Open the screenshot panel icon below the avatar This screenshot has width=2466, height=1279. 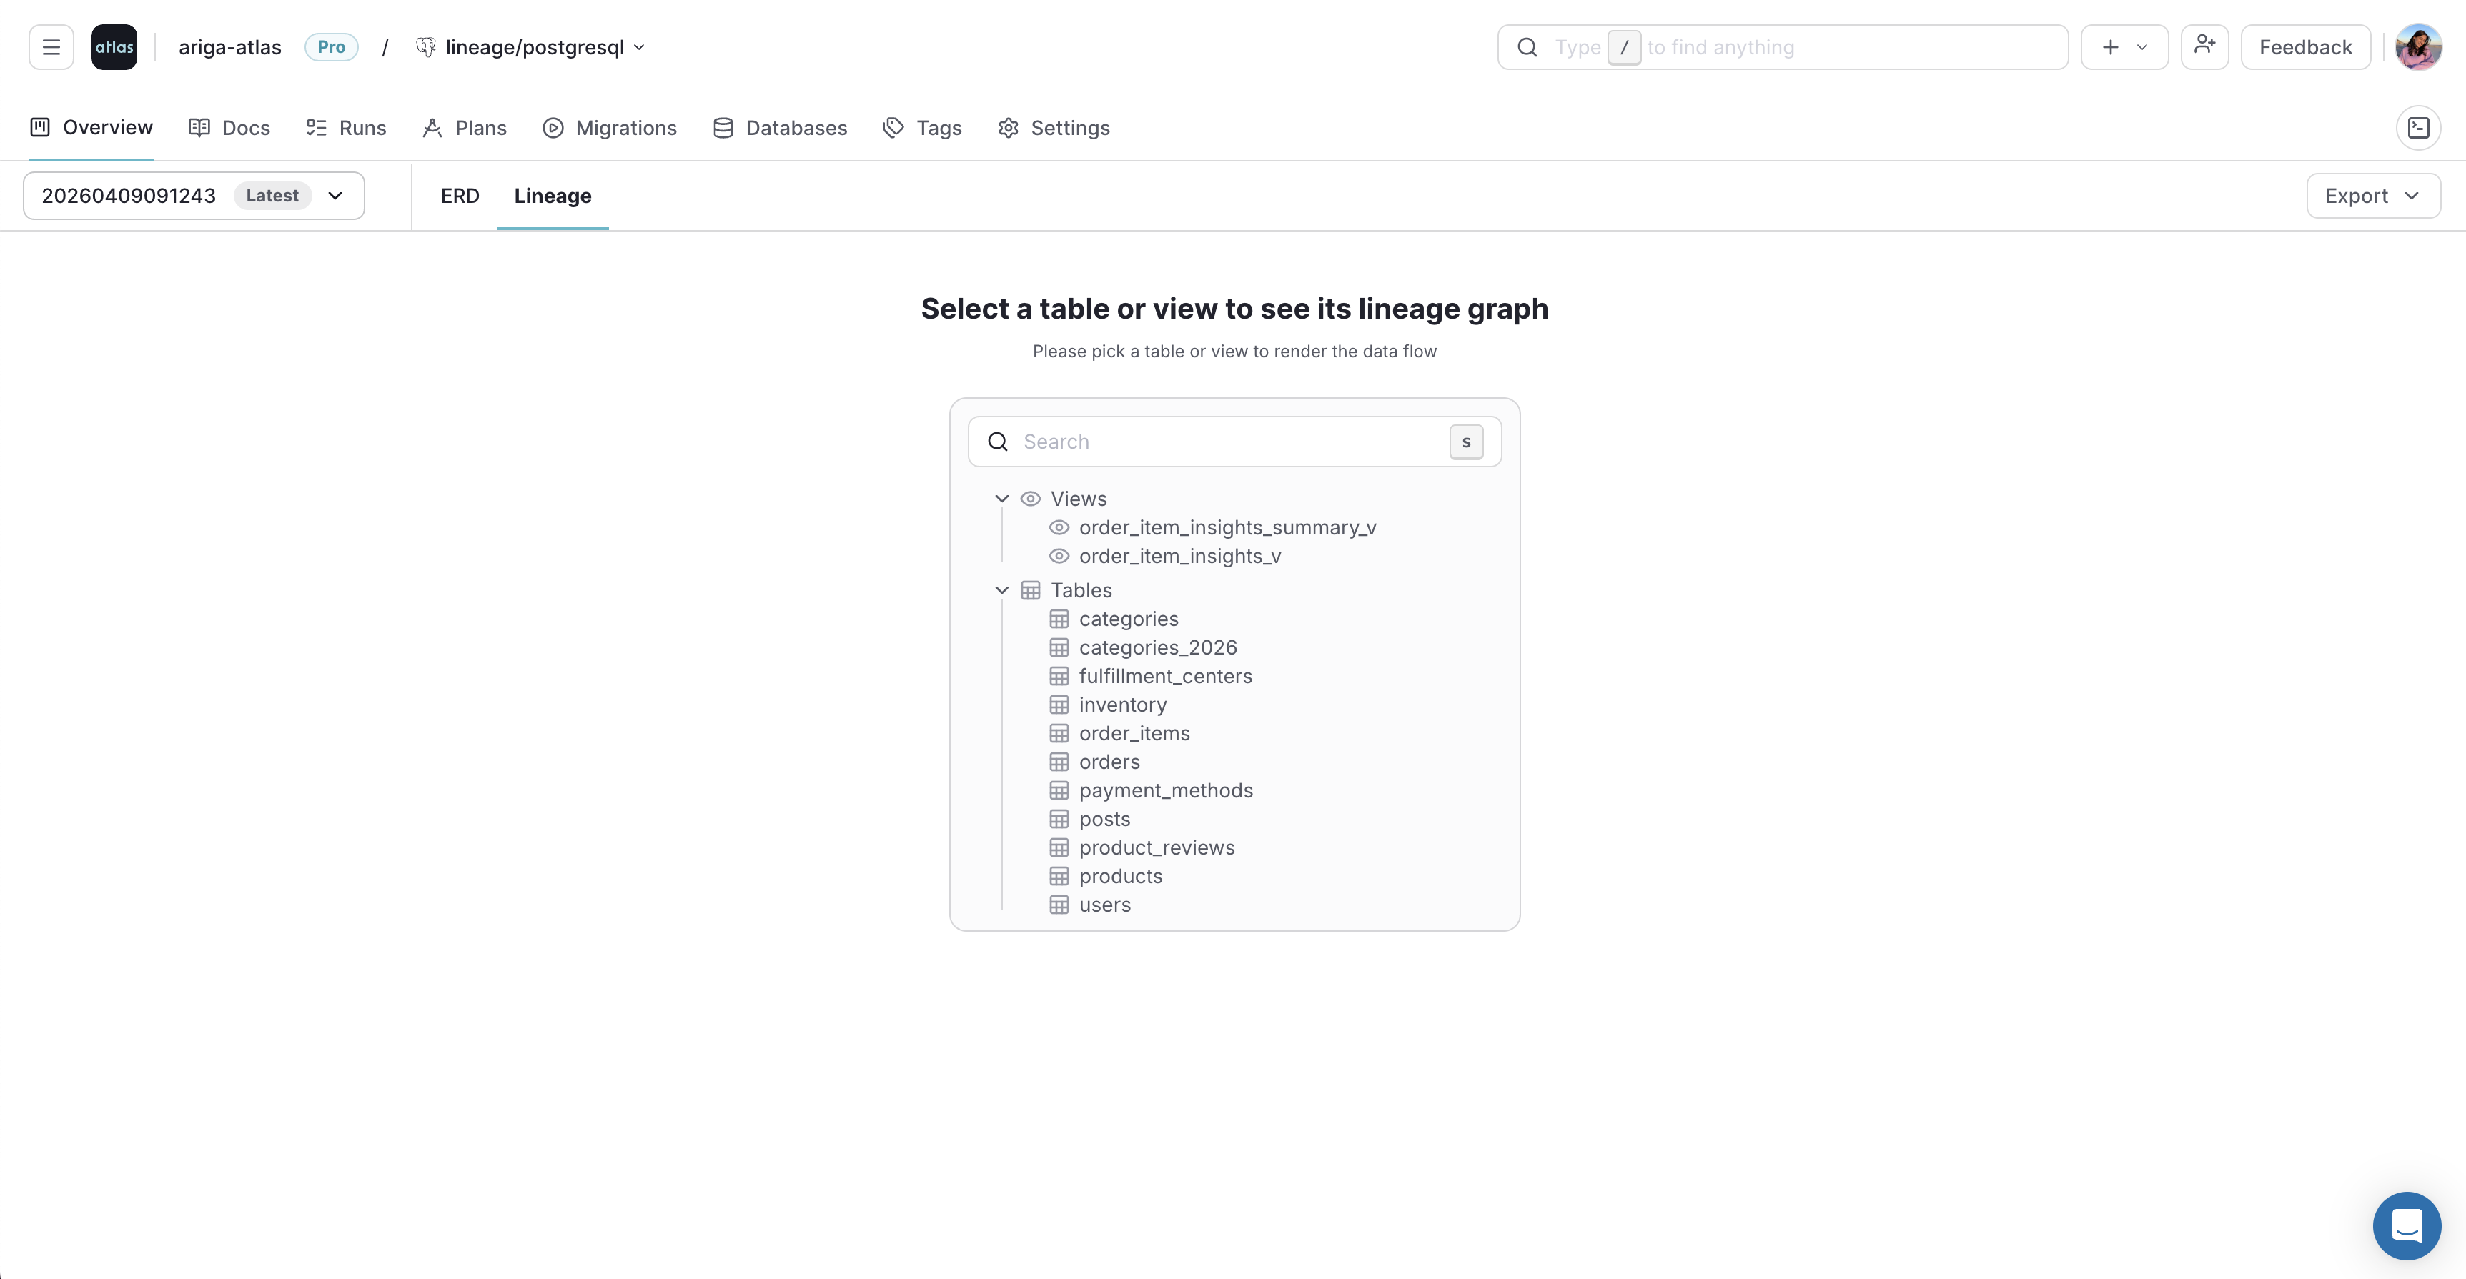(2419, 127)
